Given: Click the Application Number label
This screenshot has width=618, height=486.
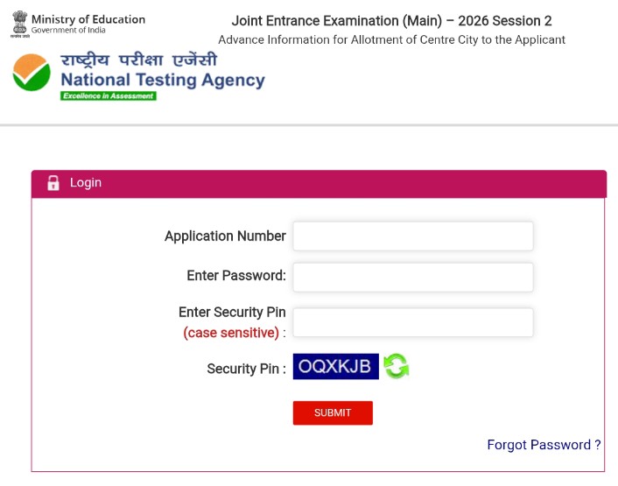Looking at the screenshot, I should pyautogui.click(x=225, y=236).
